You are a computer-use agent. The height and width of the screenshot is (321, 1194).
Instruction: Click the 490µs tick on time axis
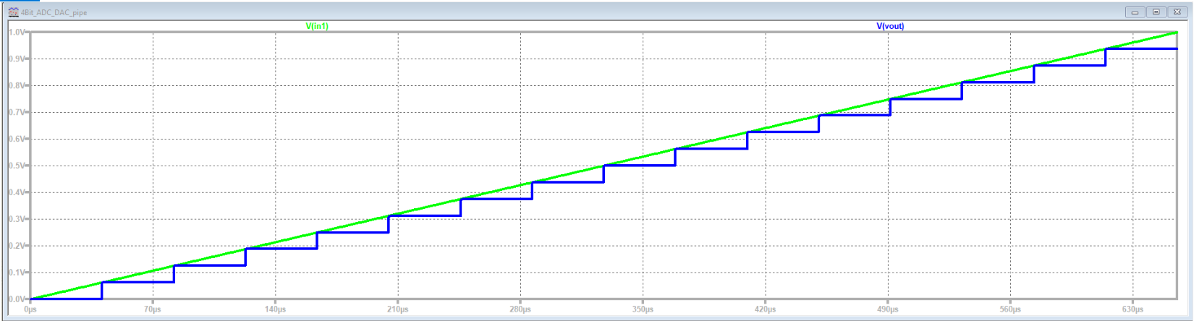888,309
